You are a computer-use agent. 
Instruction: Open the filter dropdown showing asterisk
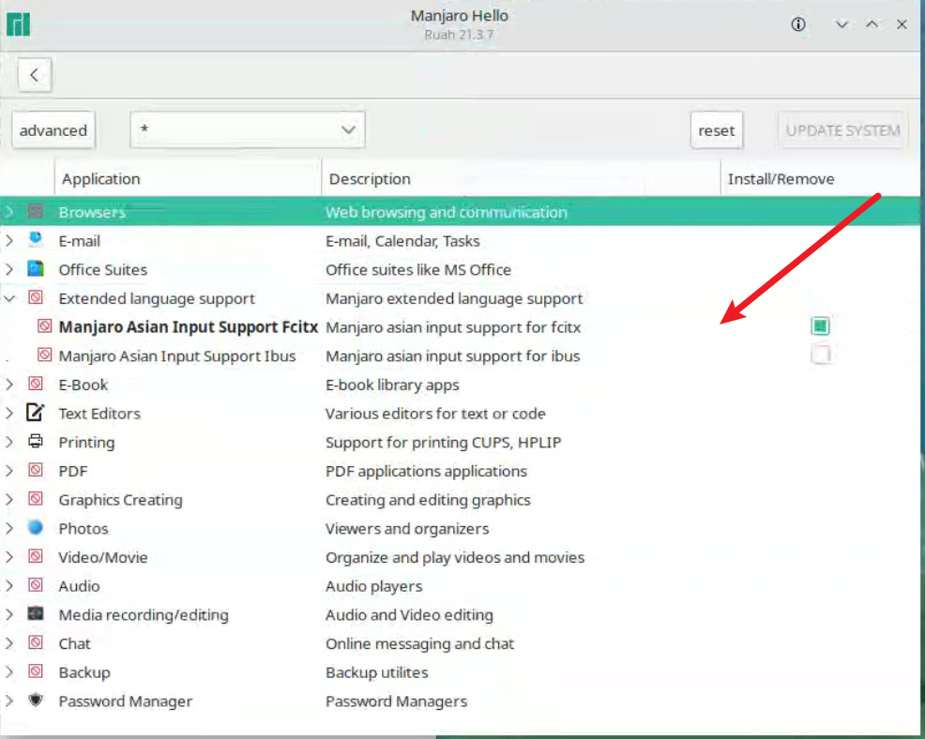[247, 130]
